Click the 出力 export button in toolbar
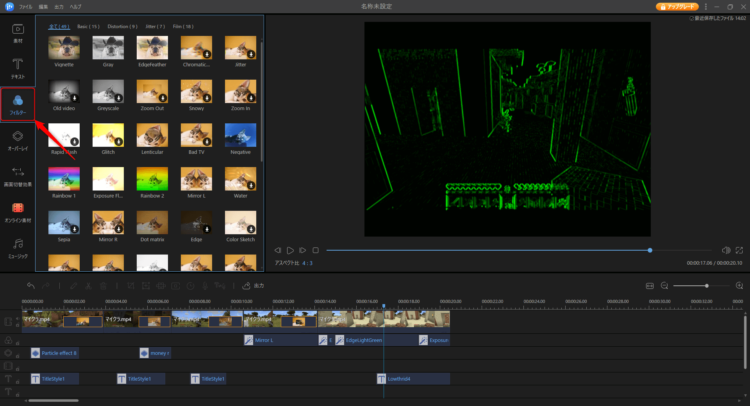Image resolution: width=750 pixels, height=406 pixels. click(253, 286)
